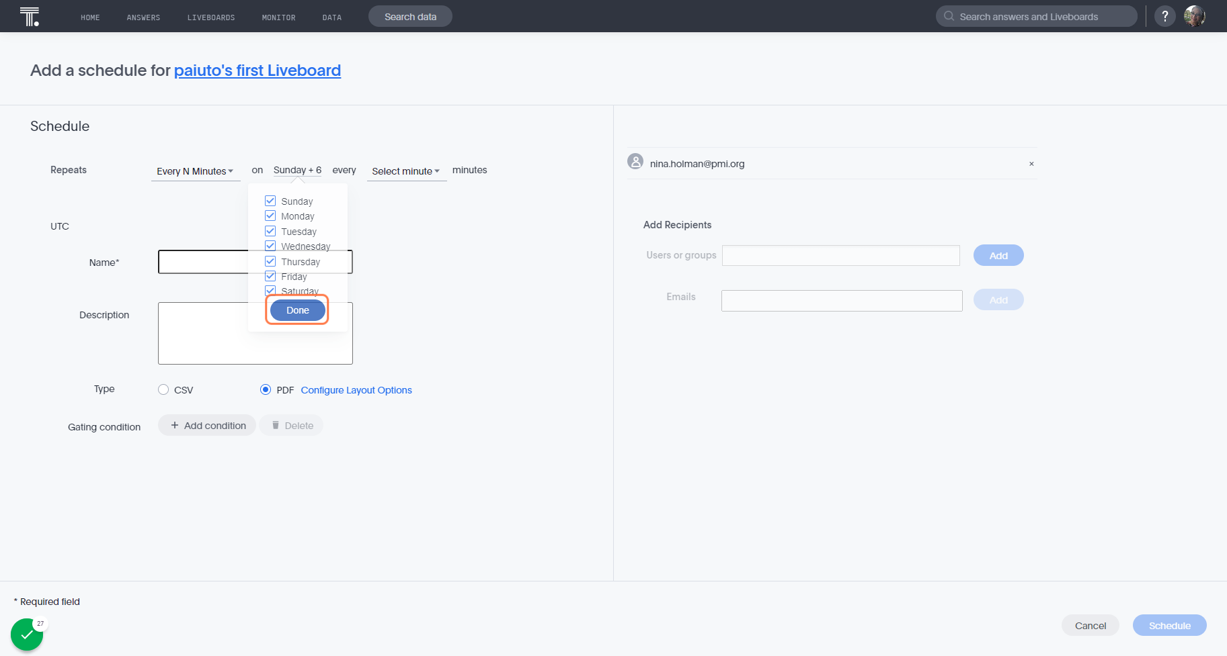The height and width of the screenshot is (656, 1227).
Task: Remove nina.holman@pmi.org recipient with the x
Action: (1031, 164)
